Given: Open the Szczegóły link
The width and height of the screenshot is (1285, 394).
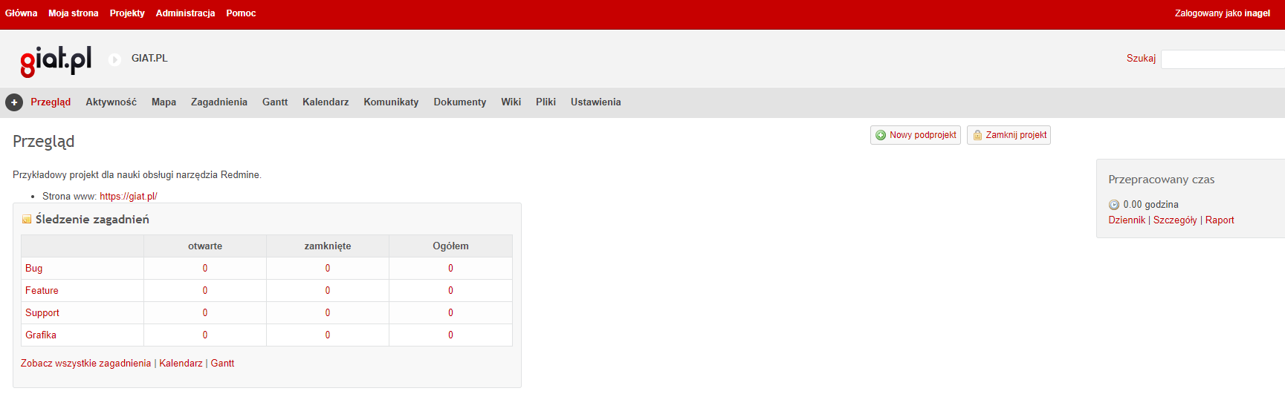Looking at the screenshot, I should [x=1175, y=220].
